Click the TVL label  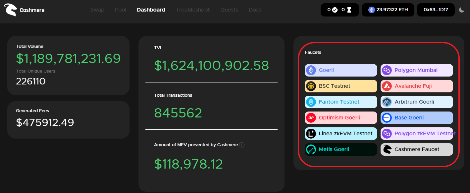tap(158, 48)
